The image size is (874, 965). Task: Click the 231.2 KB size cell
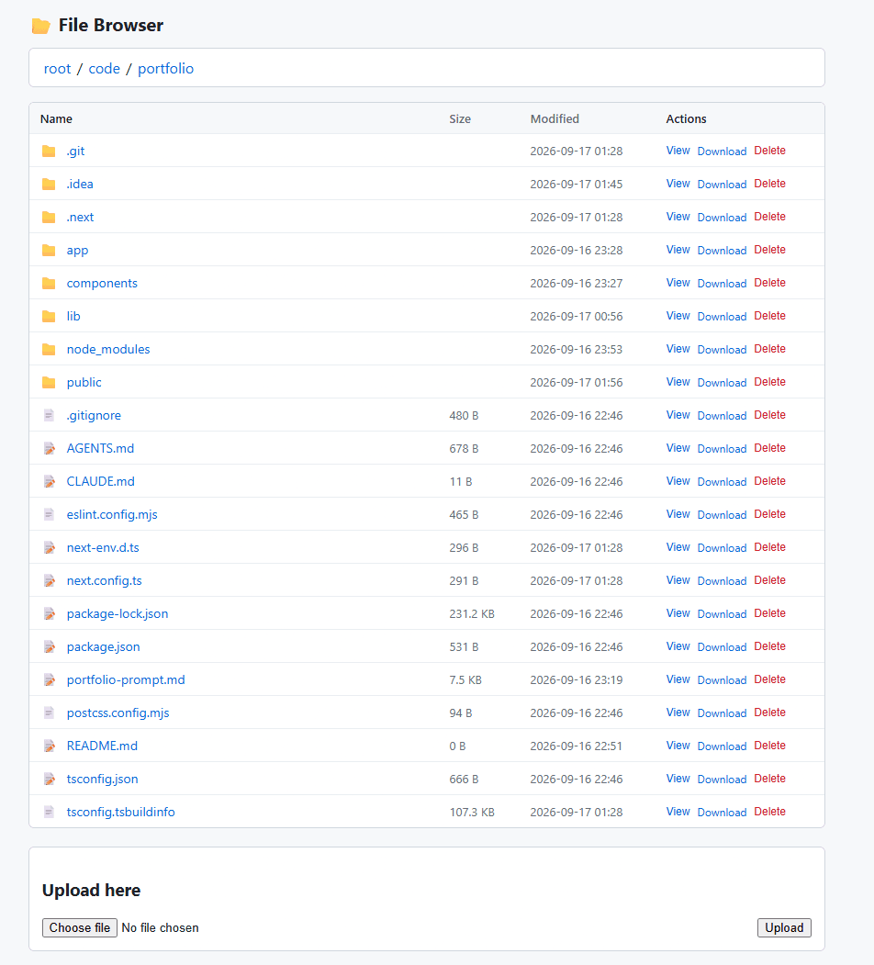pyautogui.click(x=472, y=614)
